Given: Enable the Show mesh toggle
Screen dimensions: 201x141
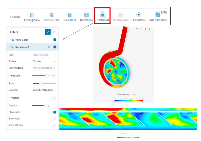Looking at the screenshot, I should tap(54, 119).
